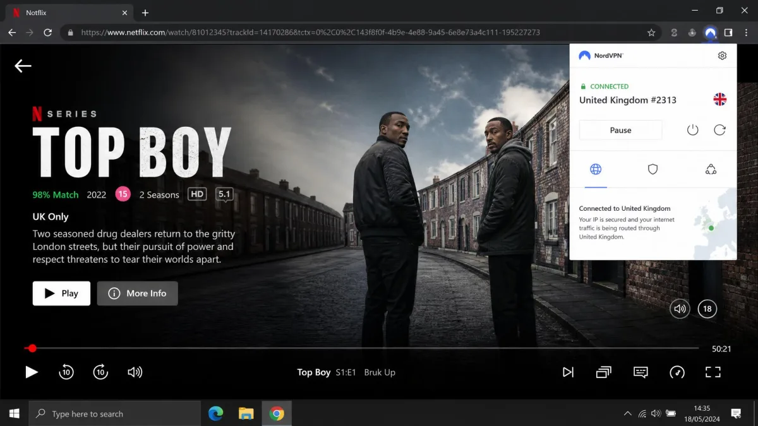The width and height of the screenshot is (758, 426).
Task: Open a new browser tab
Action: (145, 13)
